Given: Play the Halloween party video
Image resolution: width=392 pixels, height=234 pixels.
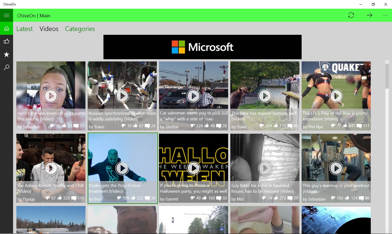Looking at the screenshot, I should click(x=194, y=168).
